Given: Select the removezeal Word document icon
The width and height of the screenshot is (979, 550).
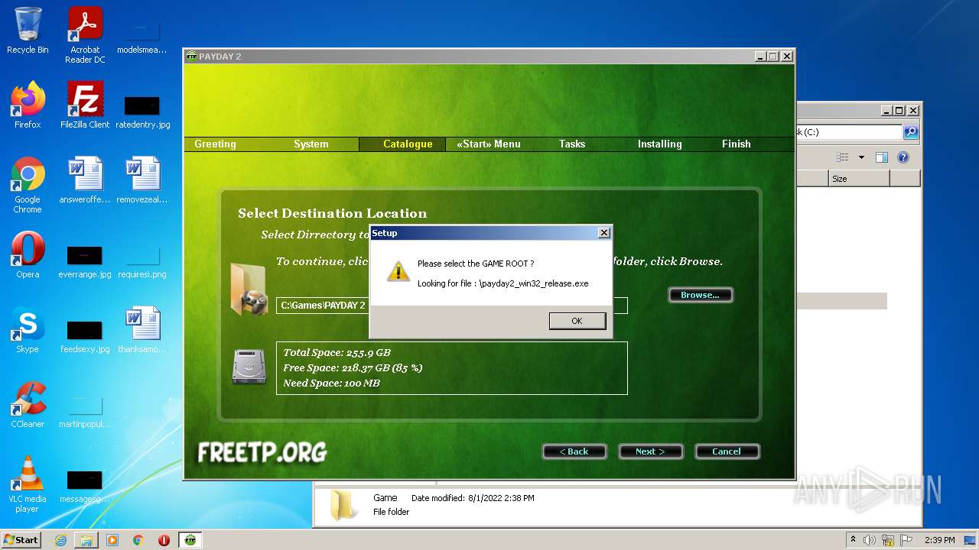Looking at the screenshot, I should coord(142,180).
